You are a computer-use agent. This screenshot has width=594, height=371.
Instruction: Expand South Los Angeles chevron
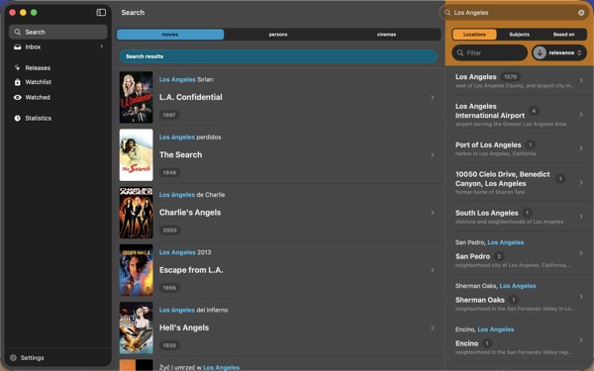click(x=581, y=217)
